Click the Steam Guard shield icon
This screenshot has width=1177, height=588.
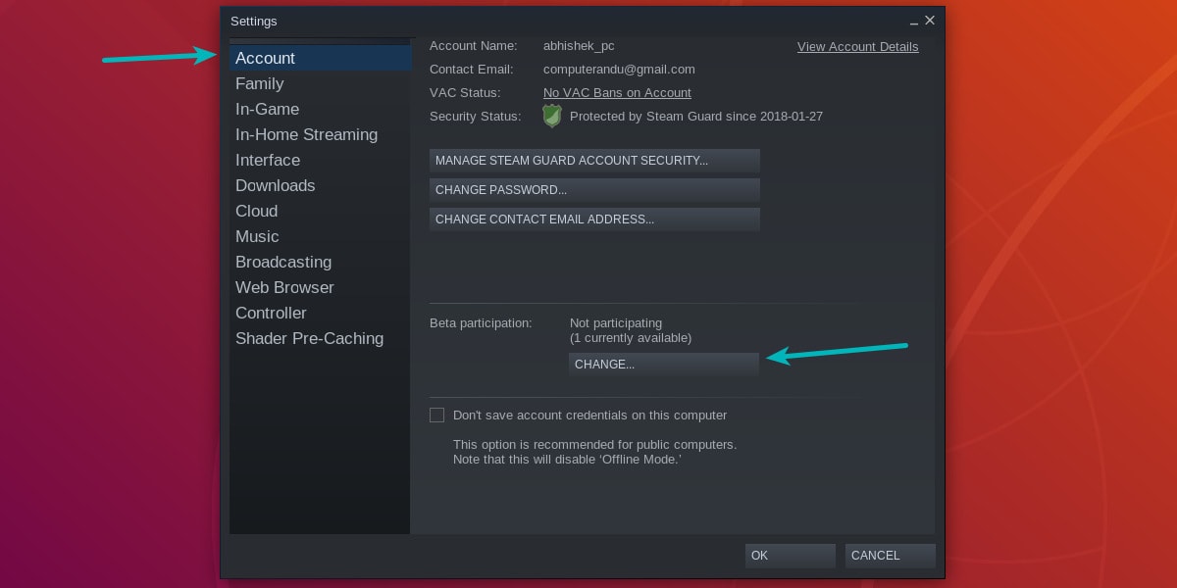coord(552,116)
